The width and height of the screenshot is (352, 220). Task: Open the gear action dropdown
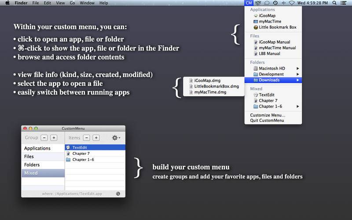click(116, 138)
